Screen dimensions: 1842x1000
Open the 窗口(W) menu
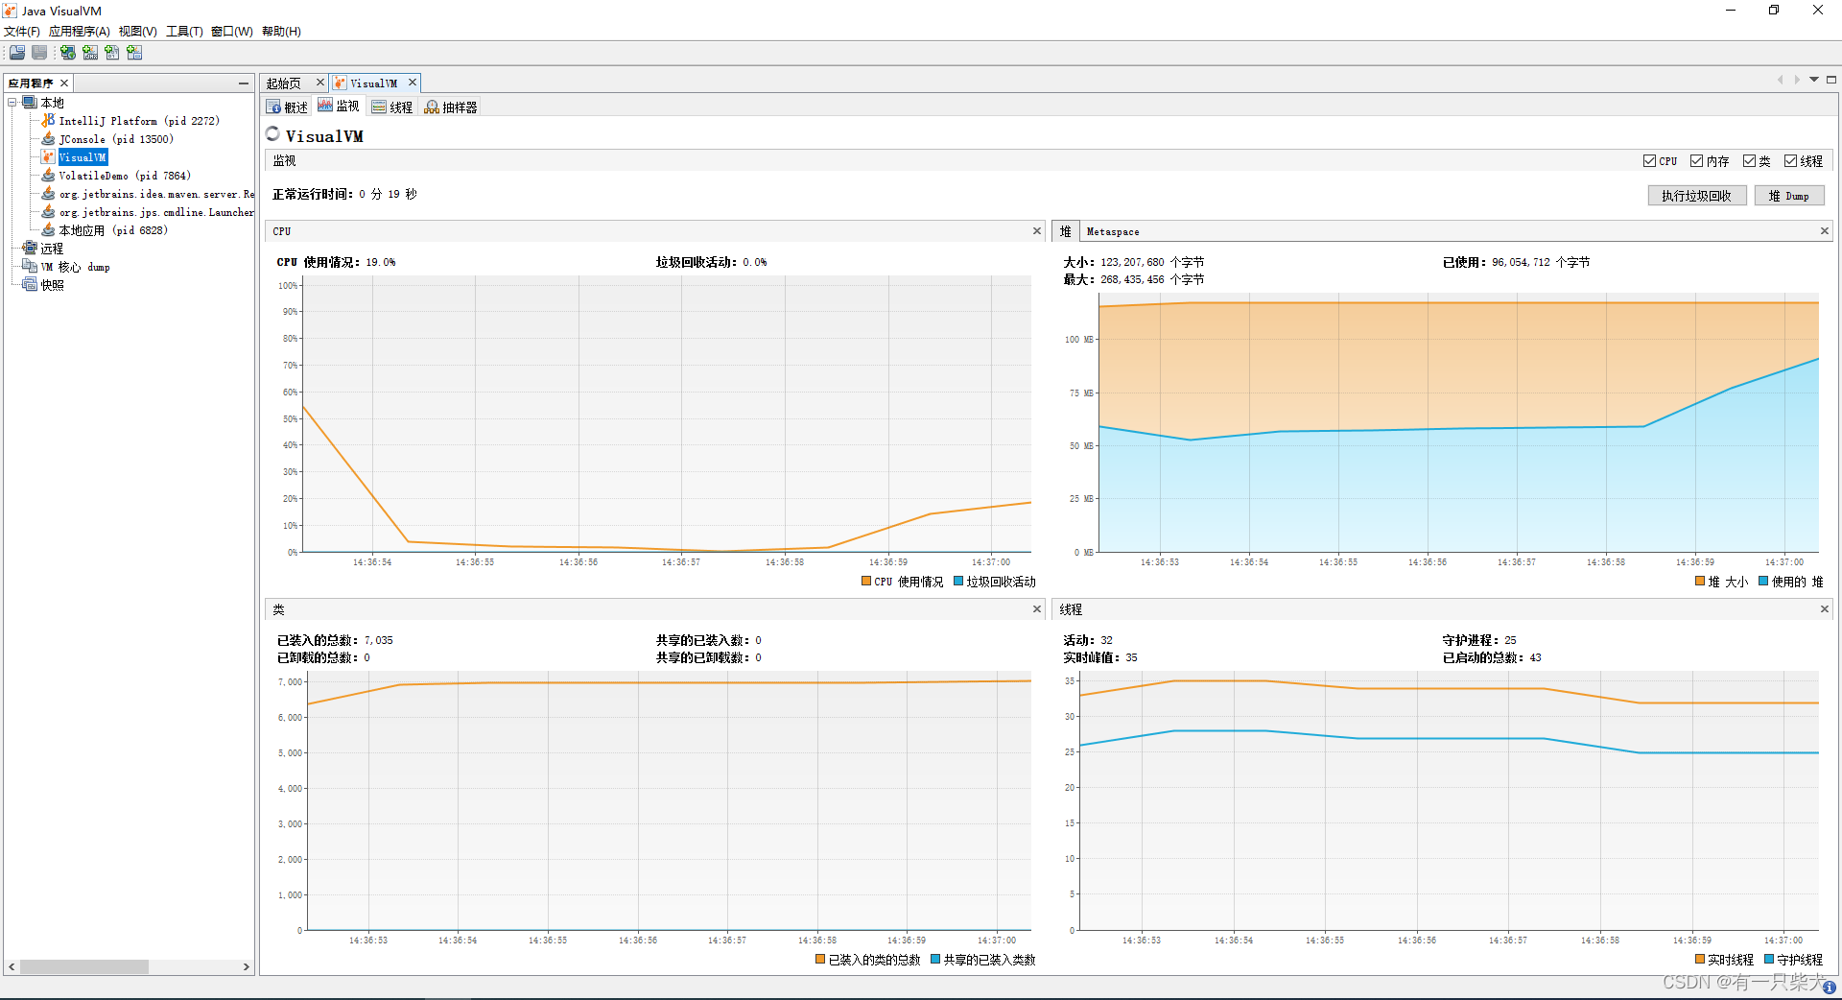tap(232, 32)
